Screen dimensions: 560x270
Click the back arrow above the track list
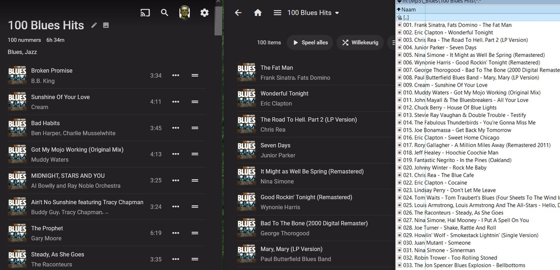(238, 13)
